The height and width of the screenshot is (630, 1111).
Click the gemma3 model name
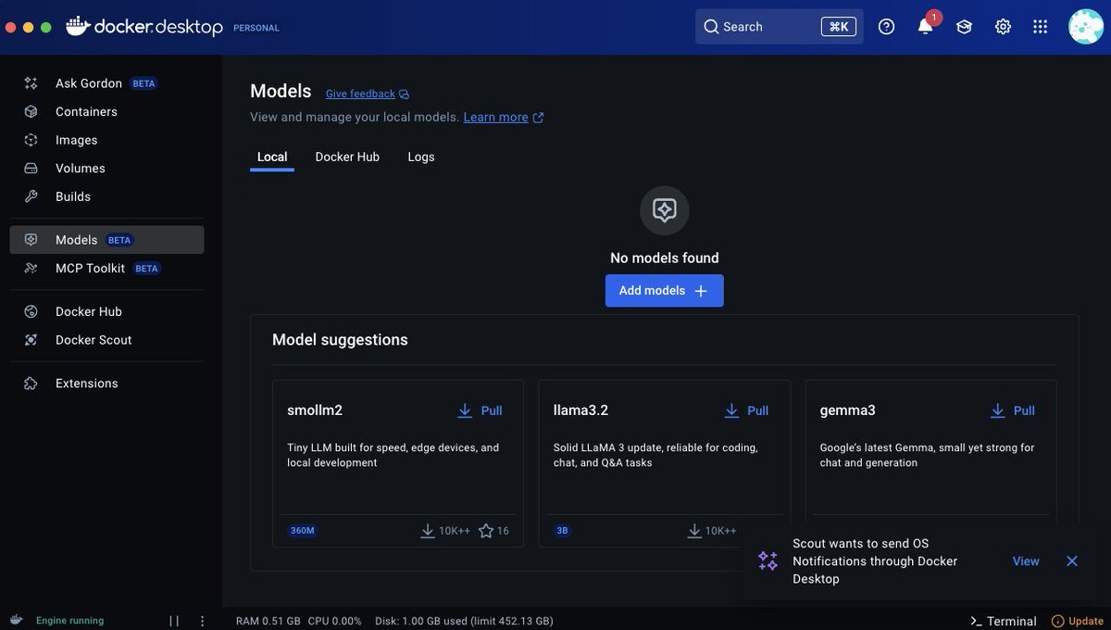click(x=847, y=410)
